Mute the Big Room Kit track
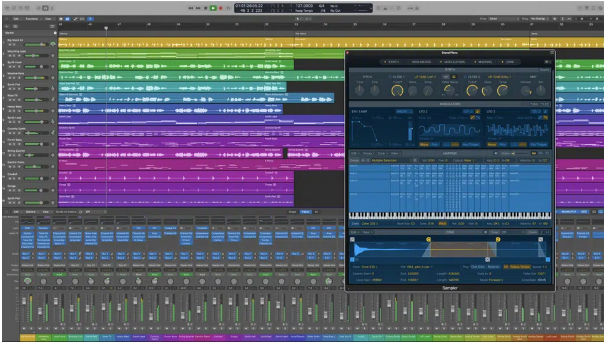 point(10,45)
